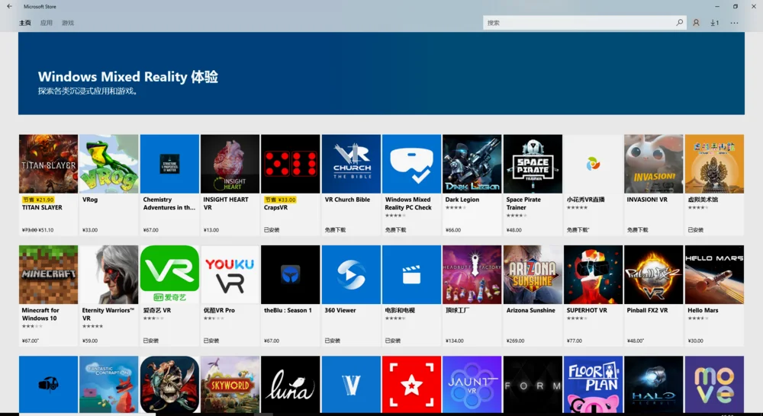Switch to the 应用 apps tab
The image size is (763, 416).
pos(47,23)
